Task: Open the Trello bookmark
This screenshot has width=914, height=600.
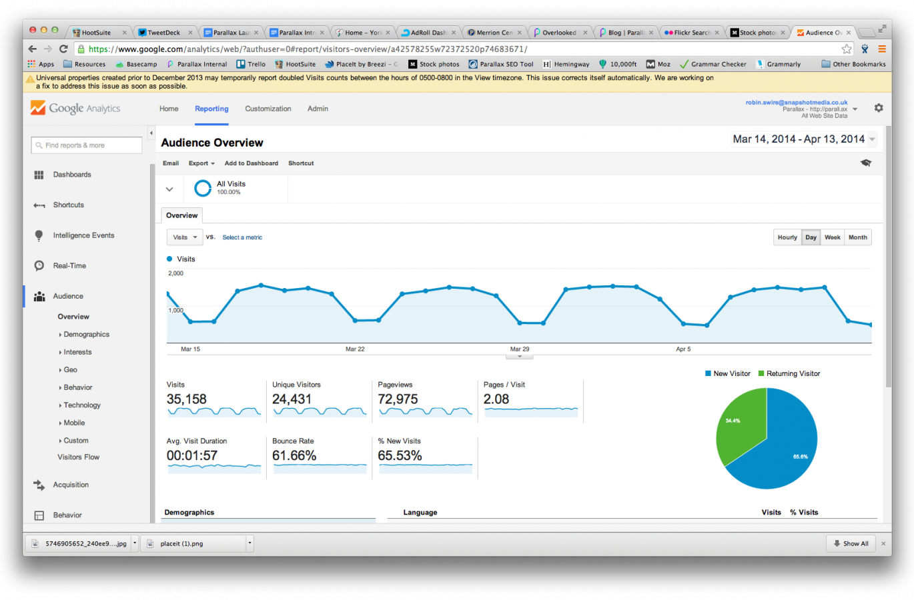Action: 251,64
